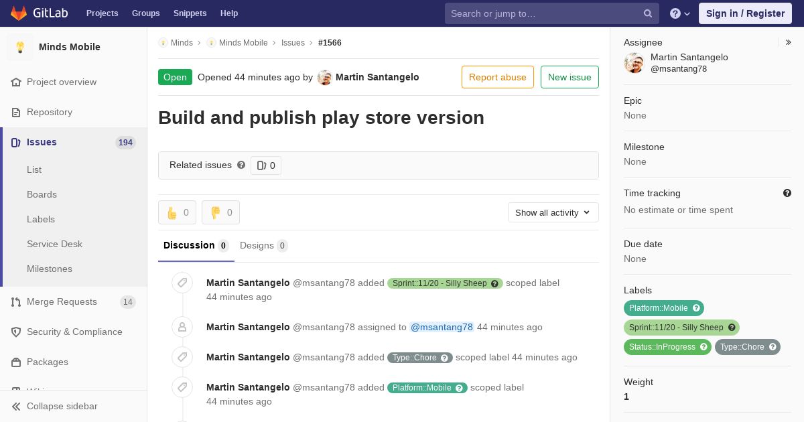The width and height of the screenshot is (804, 422).
Task: Click the Project overview home icon
Action: 16,82
